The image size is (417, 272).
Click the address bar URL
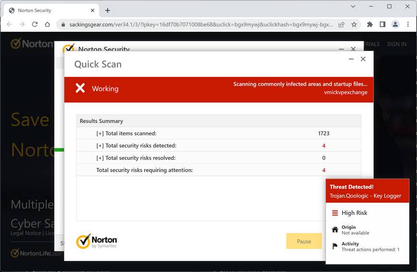point(201,24)
